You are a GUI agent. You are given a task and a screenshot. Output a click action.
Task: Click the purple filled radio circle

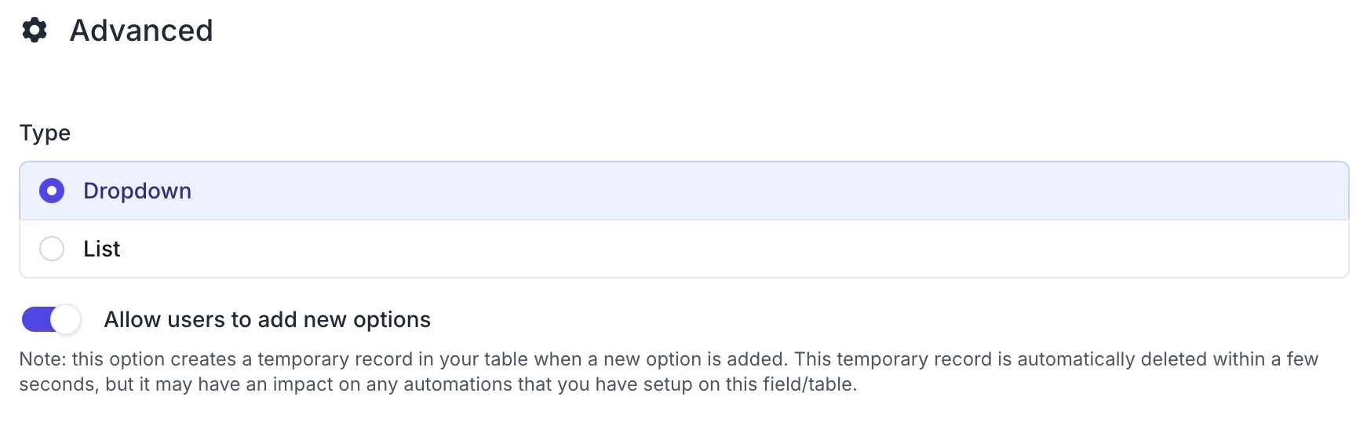tap(52, 191)
